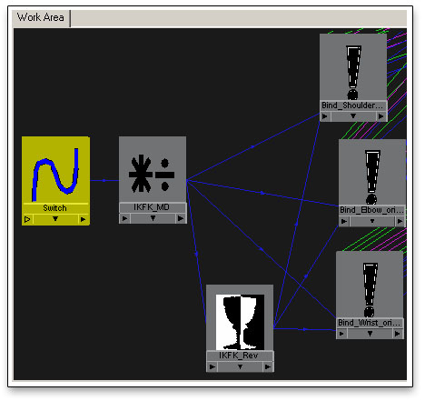The width and height of the screenshot is (425, 401).
Task: Click the output port arrow on IKFK_Rev node
Action: (268, 367)
